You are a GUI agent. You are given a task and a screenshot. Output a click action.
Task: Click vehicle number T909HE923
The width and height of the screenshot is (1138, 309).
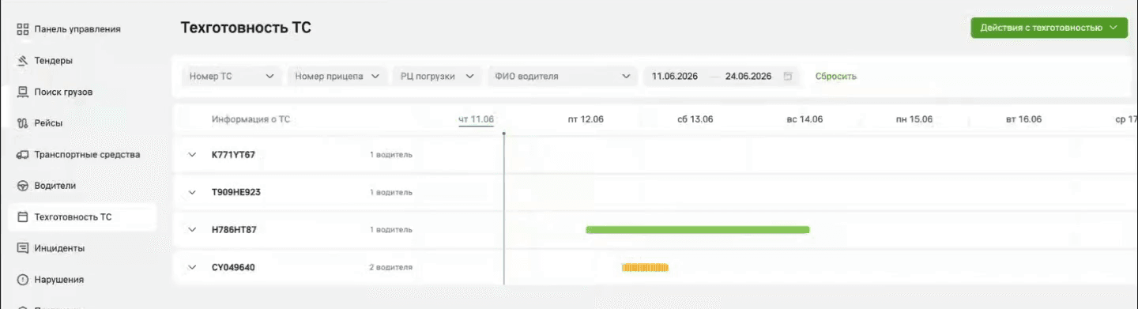236,192
